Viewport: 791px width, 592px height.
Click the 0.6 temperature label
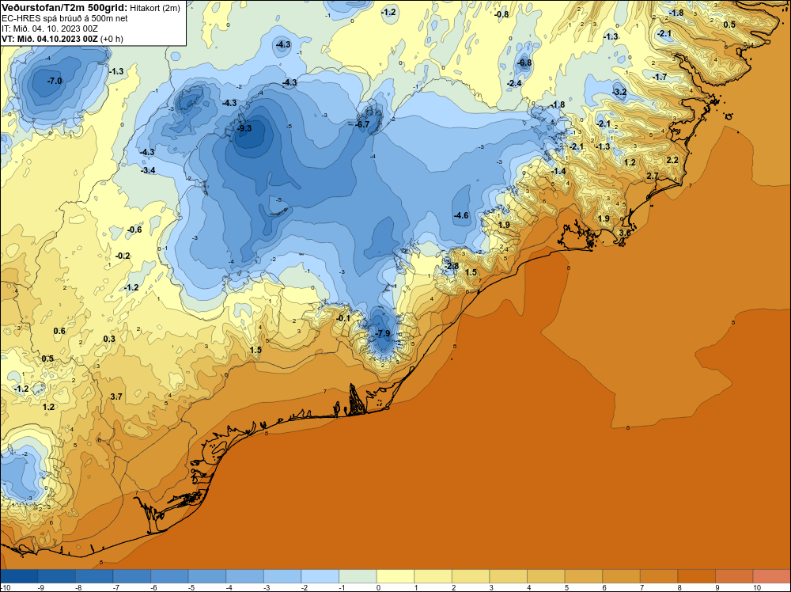59,331
